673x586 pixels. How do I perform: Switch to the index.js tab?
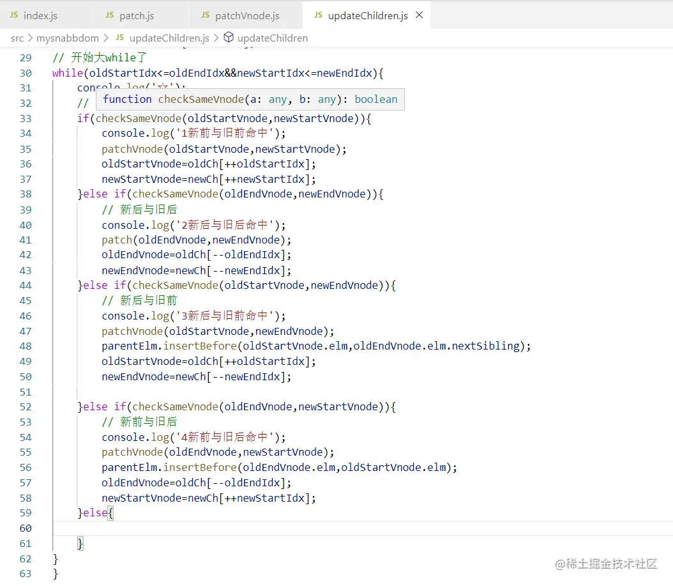pyautogui.click(x=41, y=15)
